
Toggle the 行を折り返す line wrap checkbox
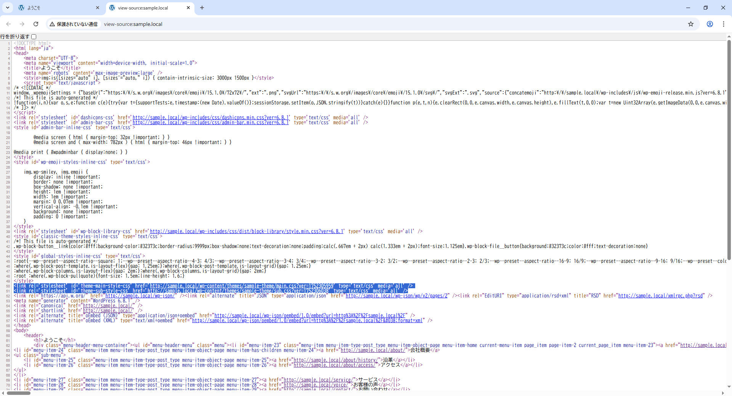click(34, 37)
